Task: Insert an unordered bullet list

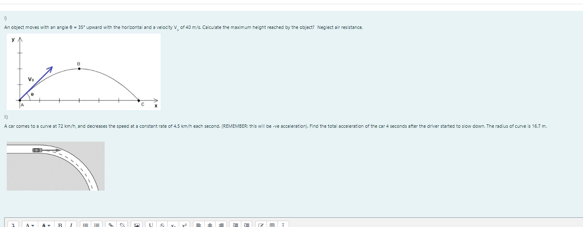Action: click(85, 225)
